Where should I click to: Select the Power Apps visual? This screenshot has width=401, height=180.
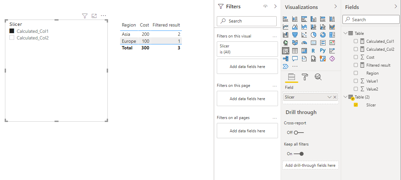pyautogui.click(x=332, y=59)
